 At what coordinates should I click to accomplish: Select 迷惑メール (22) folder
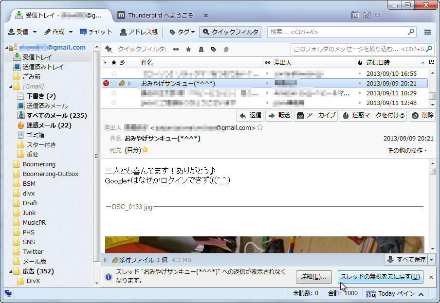click(49, 125)
